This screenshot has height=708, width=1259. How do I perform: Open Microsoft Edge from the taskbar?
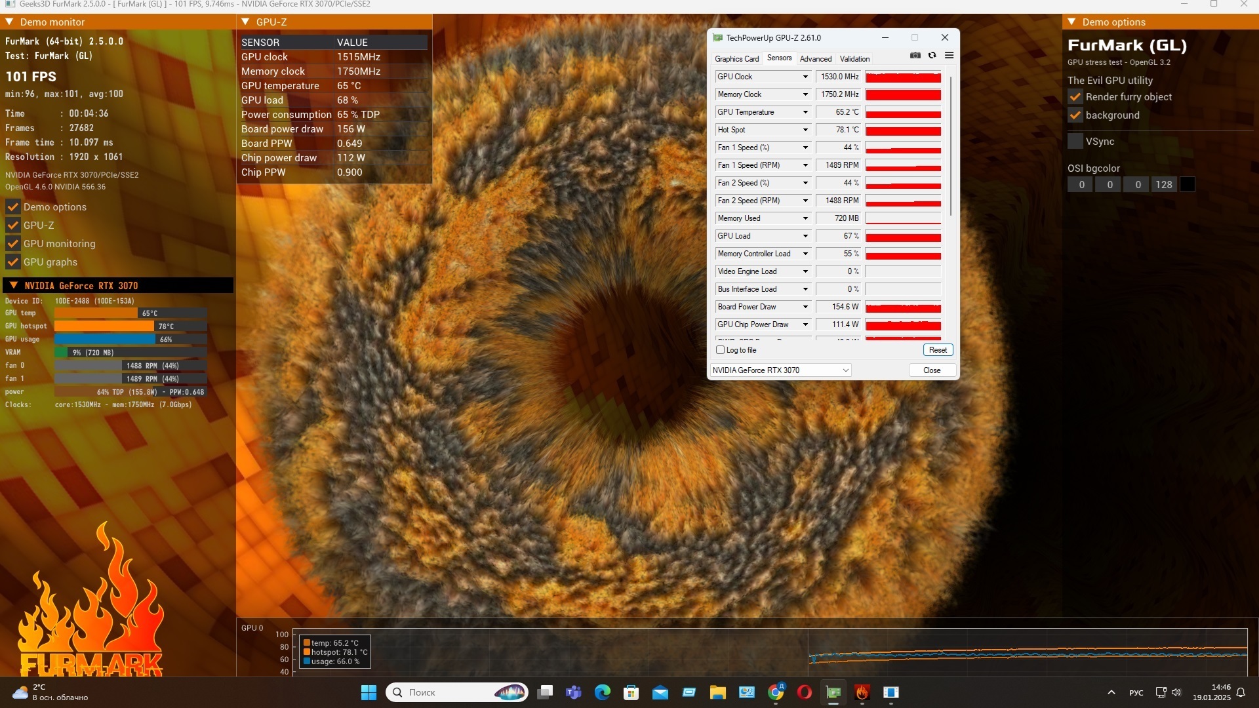[602, 692]
